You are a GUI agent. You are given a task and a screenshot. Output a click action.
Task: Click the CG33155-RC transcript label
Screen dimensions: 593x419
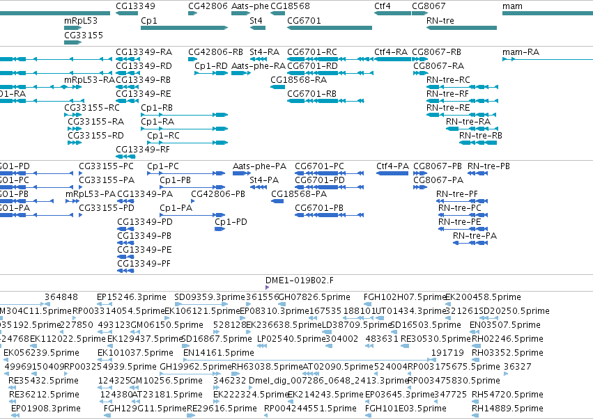pyautogui.click(x=92, y=108)
